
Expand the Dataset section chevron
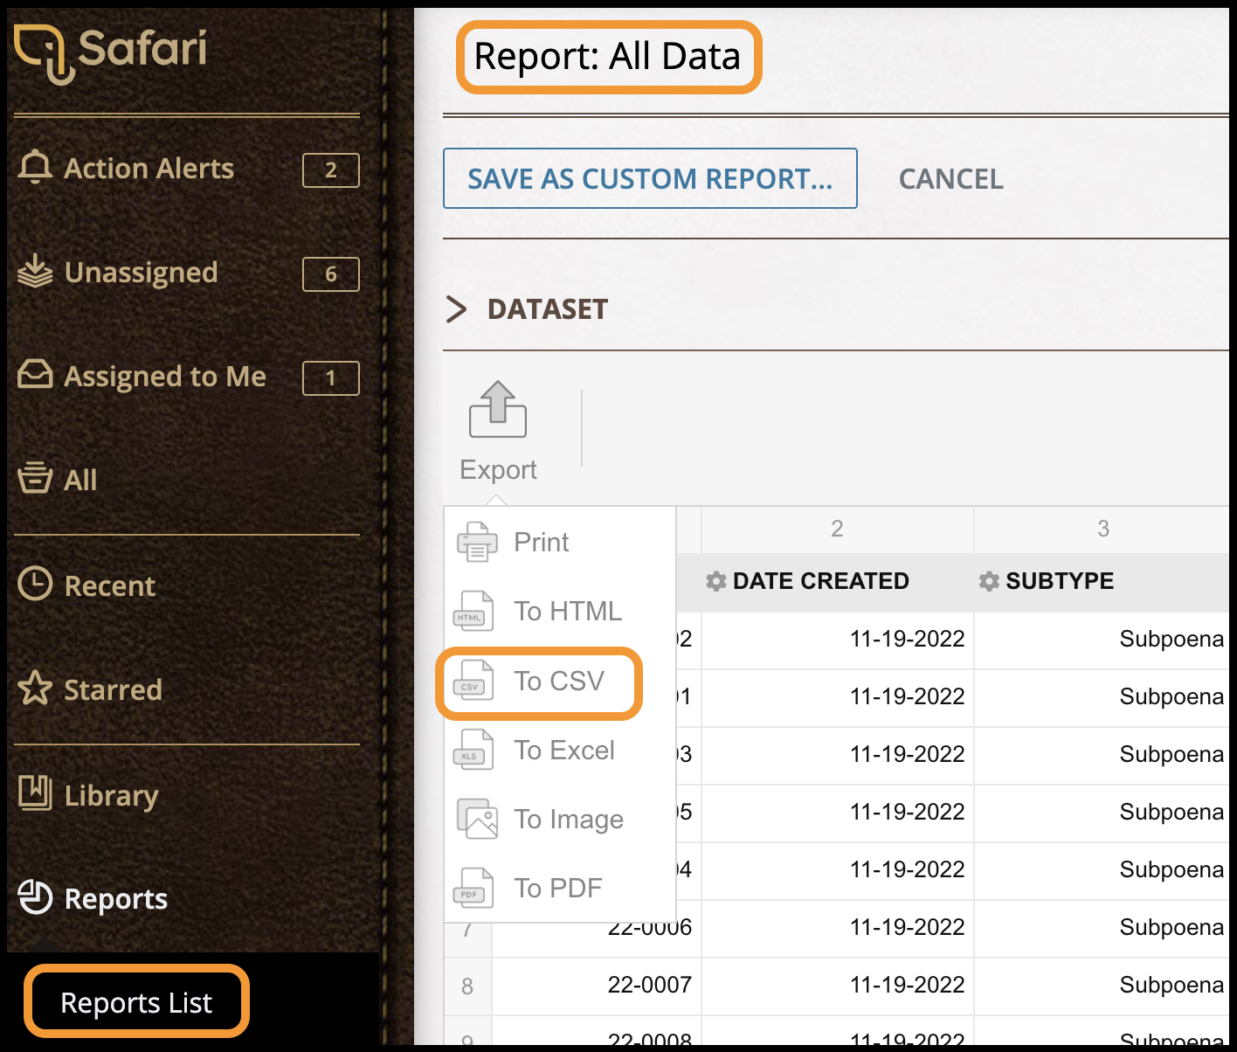(456, 309)
